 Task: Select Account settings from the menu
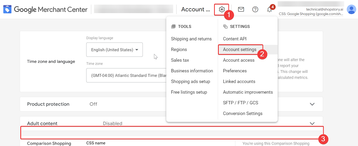pos(240,50)
